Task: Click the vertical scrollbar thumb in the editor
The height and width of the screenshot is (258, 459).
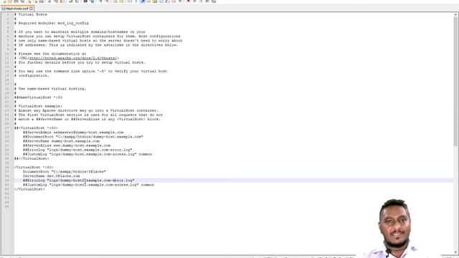Action: point(456,81)
